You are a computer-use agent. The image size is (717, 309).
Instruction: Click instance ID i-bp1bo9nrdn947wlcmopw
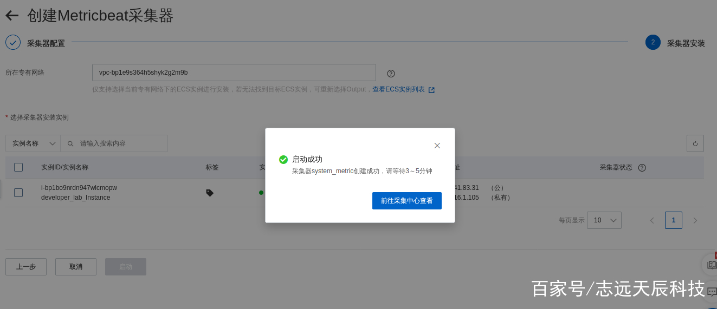click(x=79, y=188)
